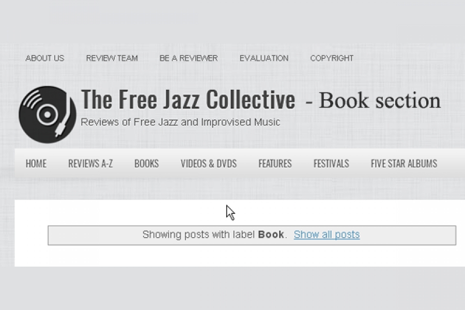Switch to the BOOKS tab

[x=147, y=163]
